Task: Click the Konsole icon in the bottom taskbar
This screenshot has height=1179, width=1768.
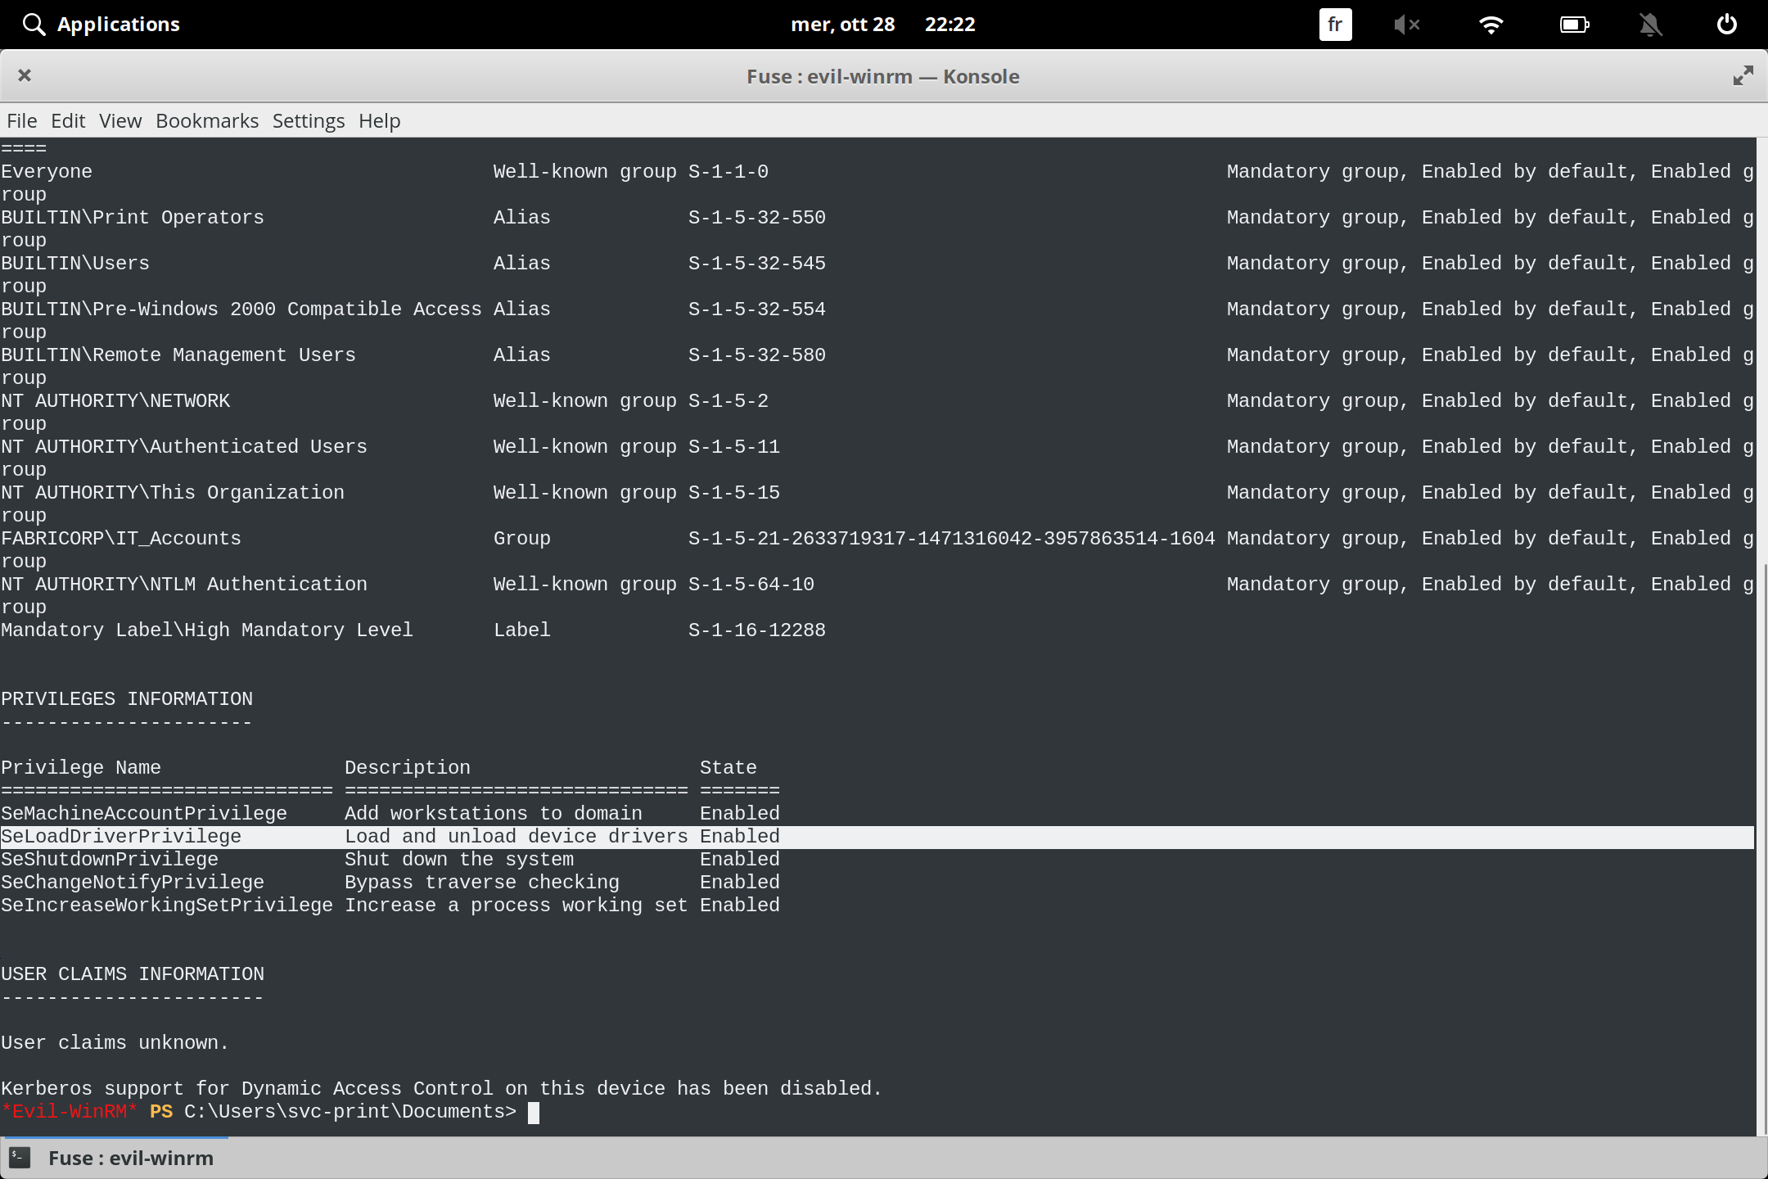Action: click(20, 1157)
